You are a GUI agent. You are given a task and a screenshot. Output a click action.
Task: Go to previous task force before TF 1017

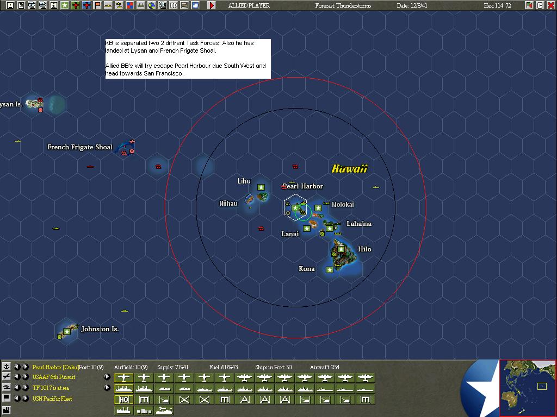(17, 387)
